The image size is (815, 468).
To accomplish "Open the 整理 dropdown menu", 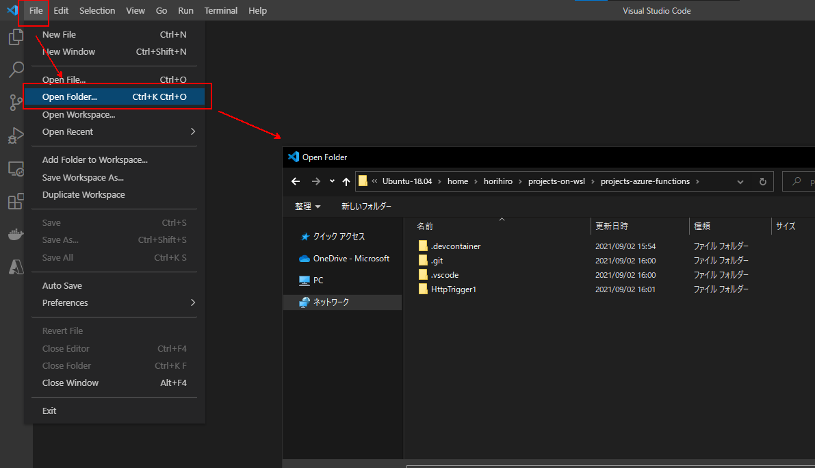I will (x=307, y=206).
